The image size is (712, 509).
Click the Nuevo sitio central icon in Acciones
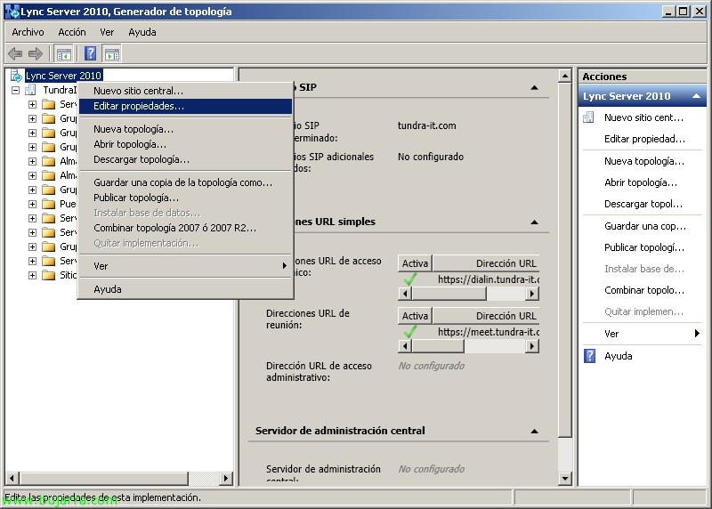point(588,117)
